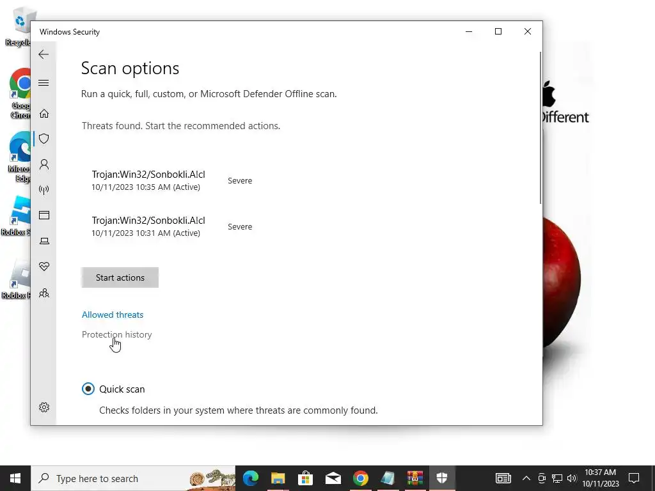Open Google Chrome from taskbar
This screenshot has width=655, height=491.
click(x=361, y=478)
